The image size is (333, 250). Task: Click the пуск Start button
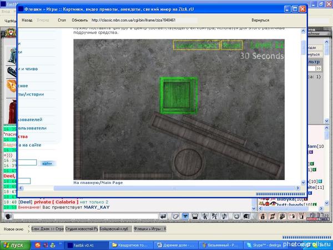tap(15, 246)
